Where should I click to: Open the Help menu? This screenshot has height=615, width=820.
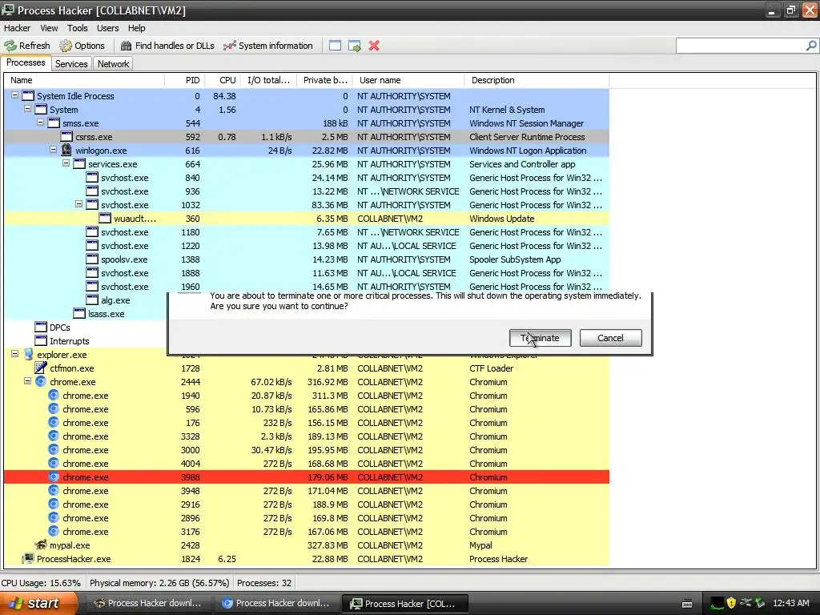coord(136,28)
